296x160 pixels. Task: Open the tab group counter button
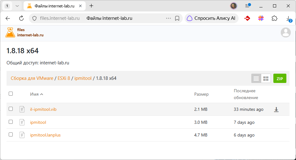point(7,6)
